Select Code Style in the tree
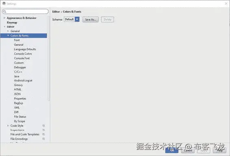 coord(17,126)
